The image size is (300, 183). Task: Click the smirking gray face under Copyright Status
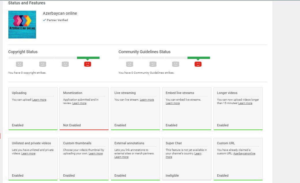click(43, 64)
